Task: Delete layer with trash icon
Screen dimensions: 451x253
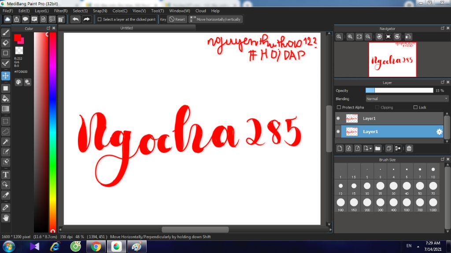Action: coord(409,148)
